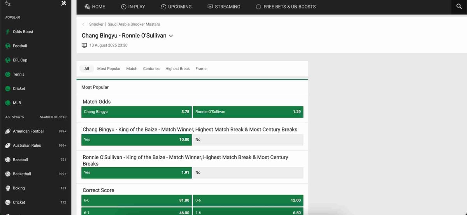467x215 pixels.
Task: Click the Boxing glove icon
Action: 7,188
